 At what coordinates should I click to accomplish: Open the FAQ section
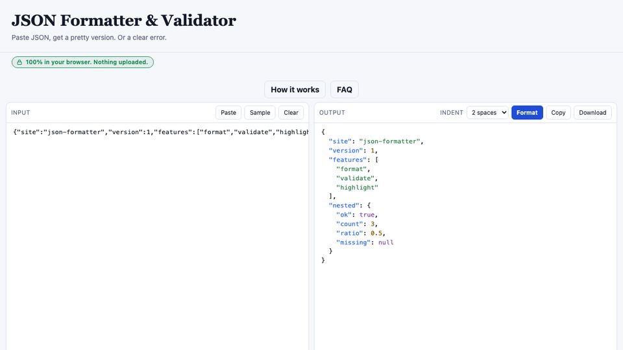coord(345,89)
